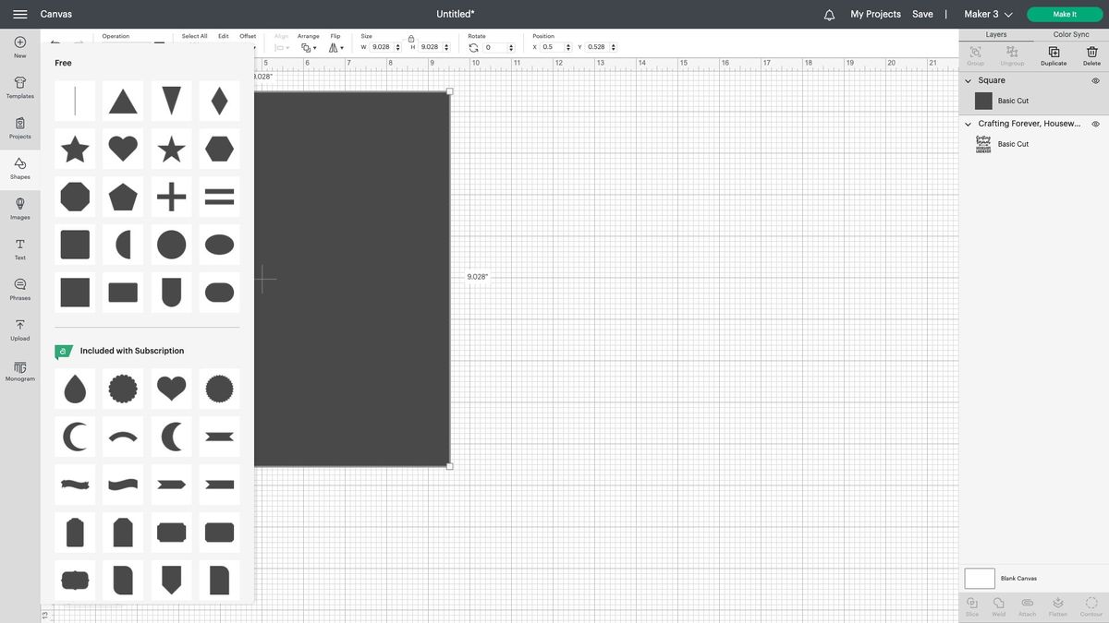The image size is (1109, 623).
Task: Click the Slice button
Action: tap(972, 605)
